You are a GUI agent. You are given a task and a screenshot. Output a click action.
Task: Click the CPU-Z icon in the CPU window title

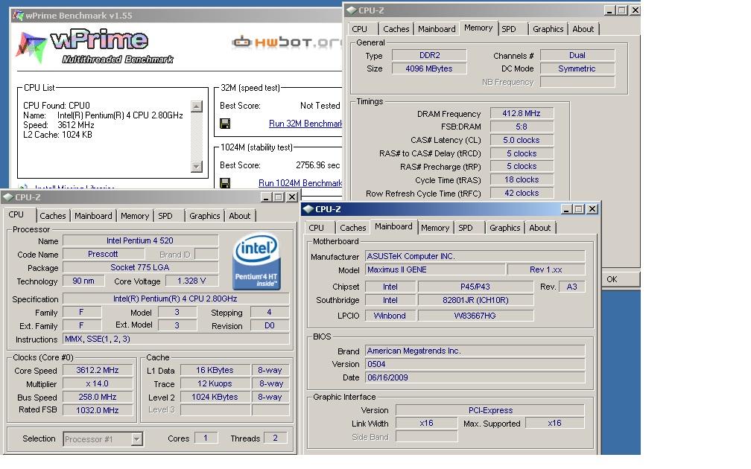click(7, 197)
